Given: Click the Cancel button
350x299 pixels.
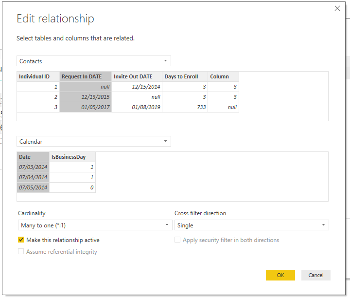Looking at the screenshot, I should 316,275.
